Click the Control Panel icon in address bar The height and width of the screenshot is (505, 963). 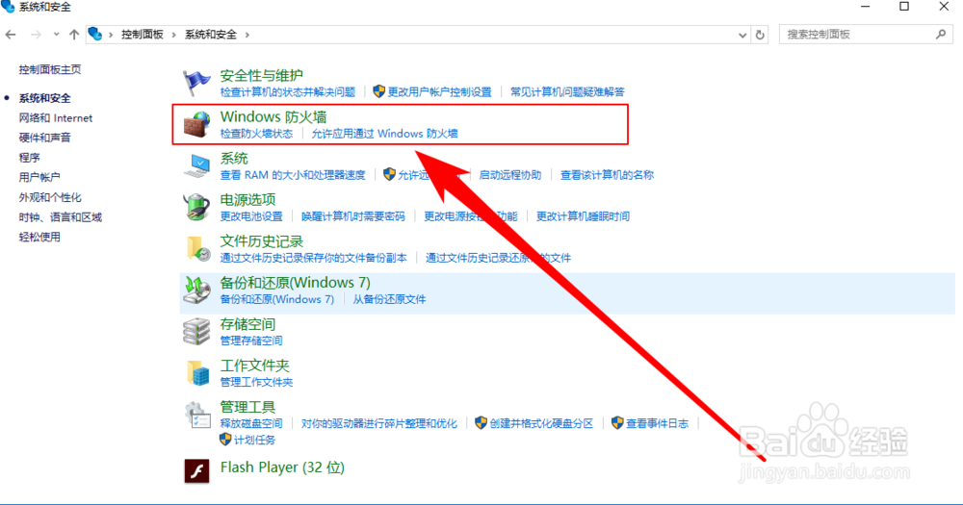(x=94, y=34)
